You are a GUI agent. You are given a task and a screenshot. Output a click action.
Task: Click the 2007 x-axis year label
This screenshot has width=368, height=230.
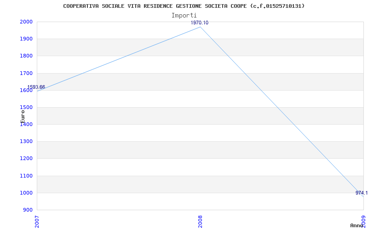tap(37, 222)
